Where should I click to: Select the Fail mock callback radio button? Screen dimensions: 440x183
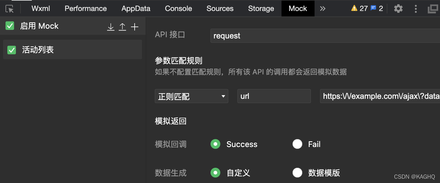coord(297,144)
